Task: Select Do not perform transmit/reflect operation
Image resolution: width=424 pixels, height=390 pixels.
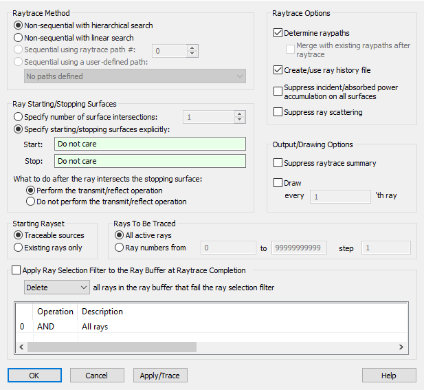Action: [x=30, y=202]
